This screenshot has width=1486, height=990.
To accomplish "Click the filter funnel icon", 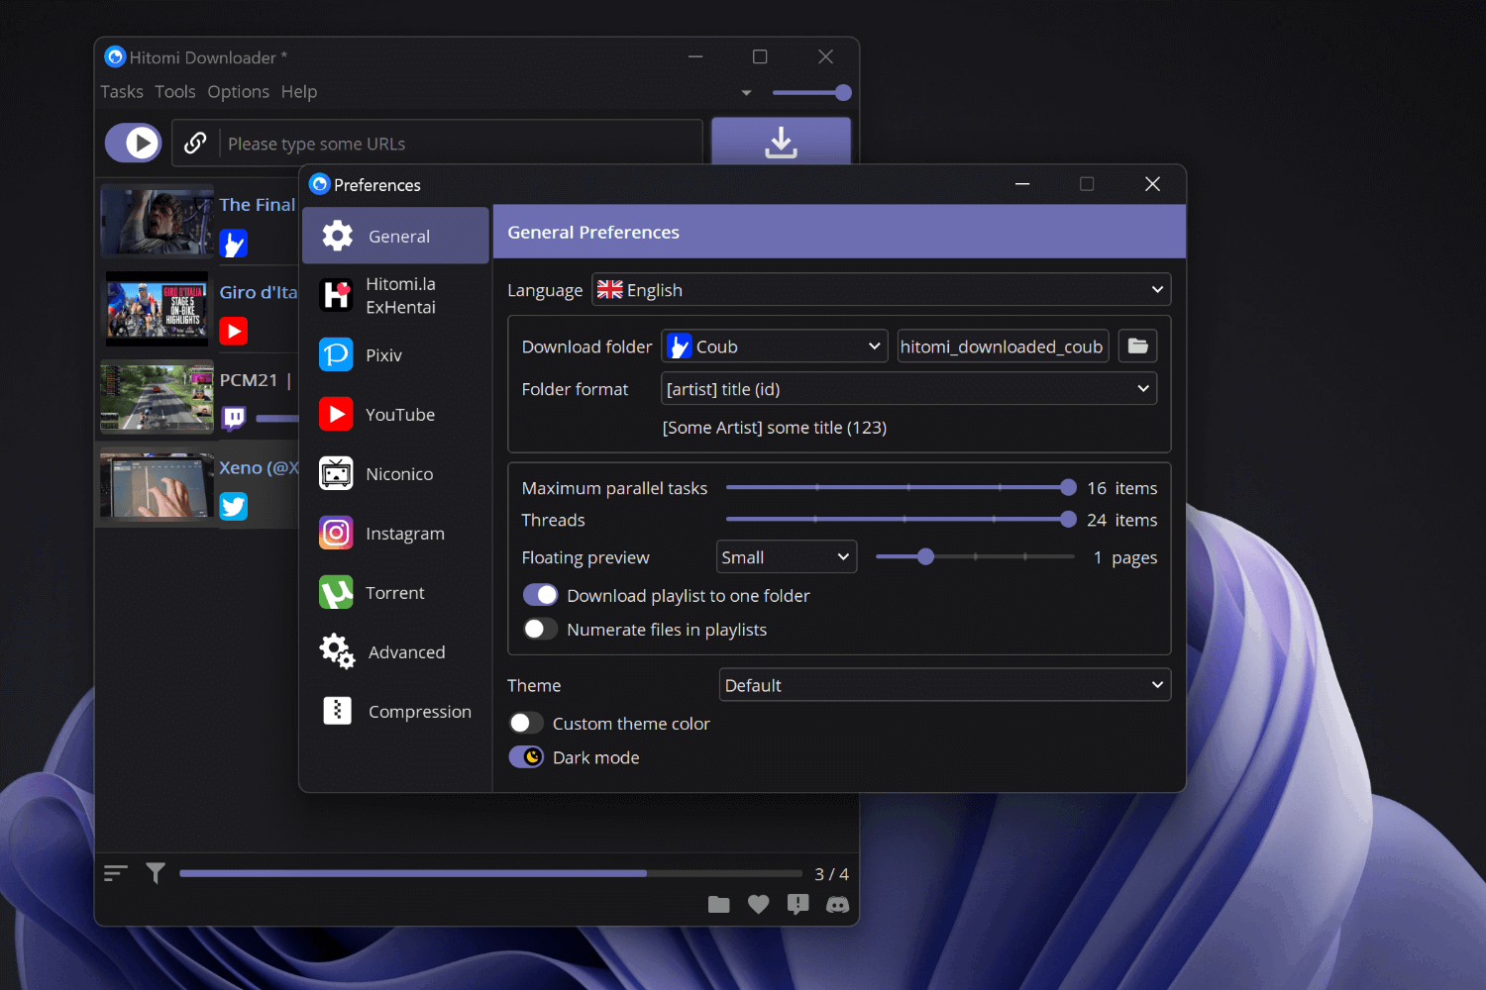I will tap(156, 873).
